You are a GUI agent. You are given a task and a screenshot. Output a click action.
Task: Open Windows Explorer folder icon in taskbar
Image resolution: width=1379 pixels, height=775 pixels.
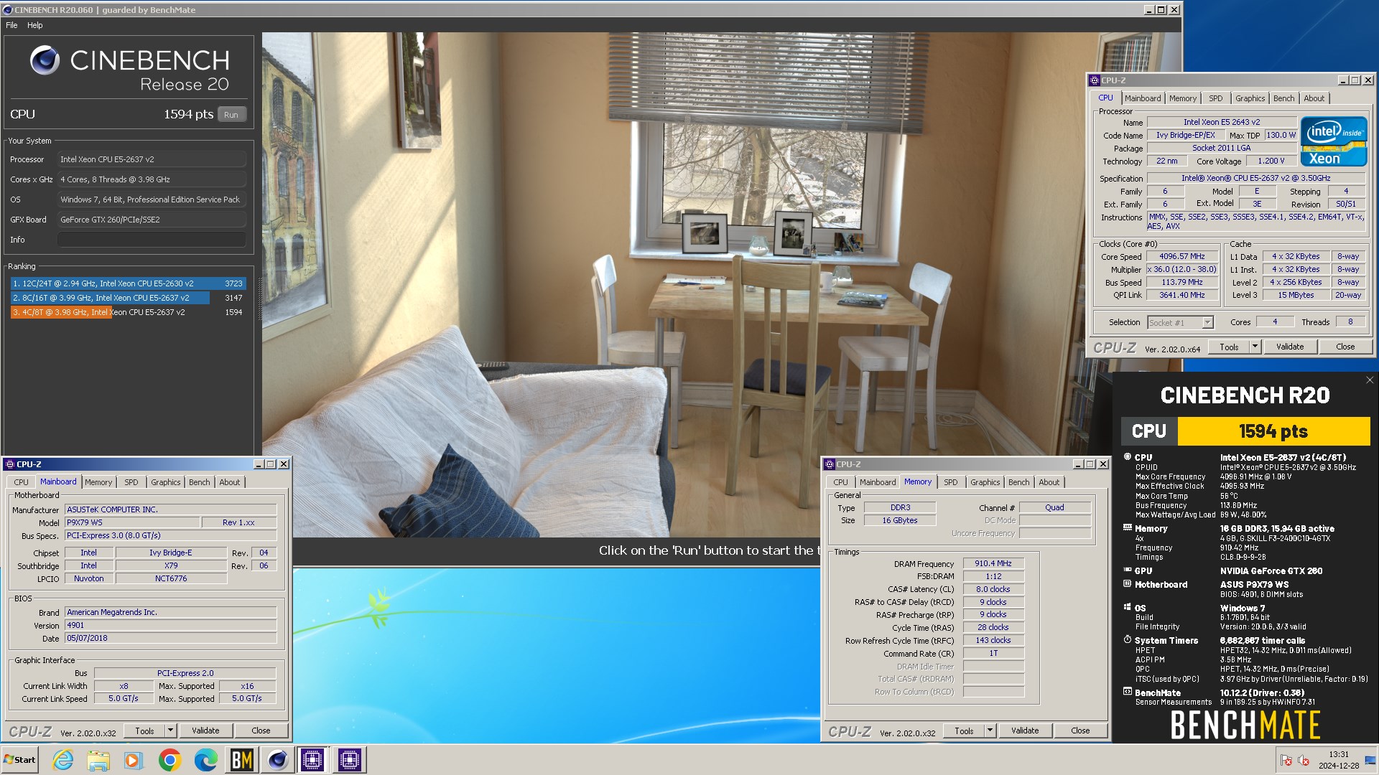click(x=98, y=760)
